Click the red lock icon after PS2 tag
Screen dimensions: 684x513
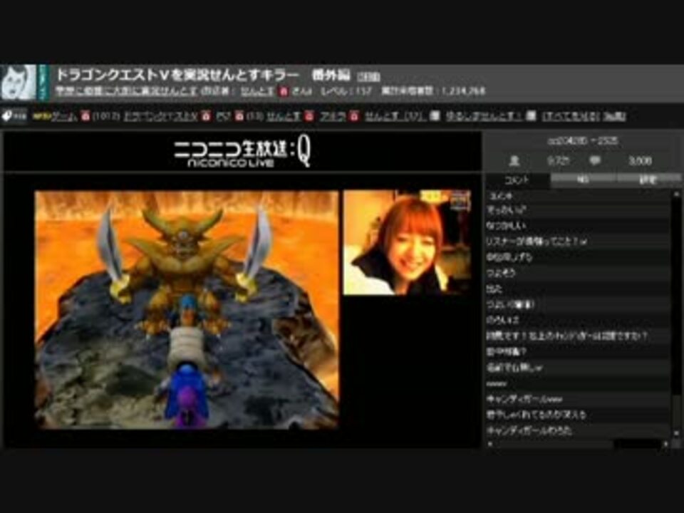[x=239, y=116]
